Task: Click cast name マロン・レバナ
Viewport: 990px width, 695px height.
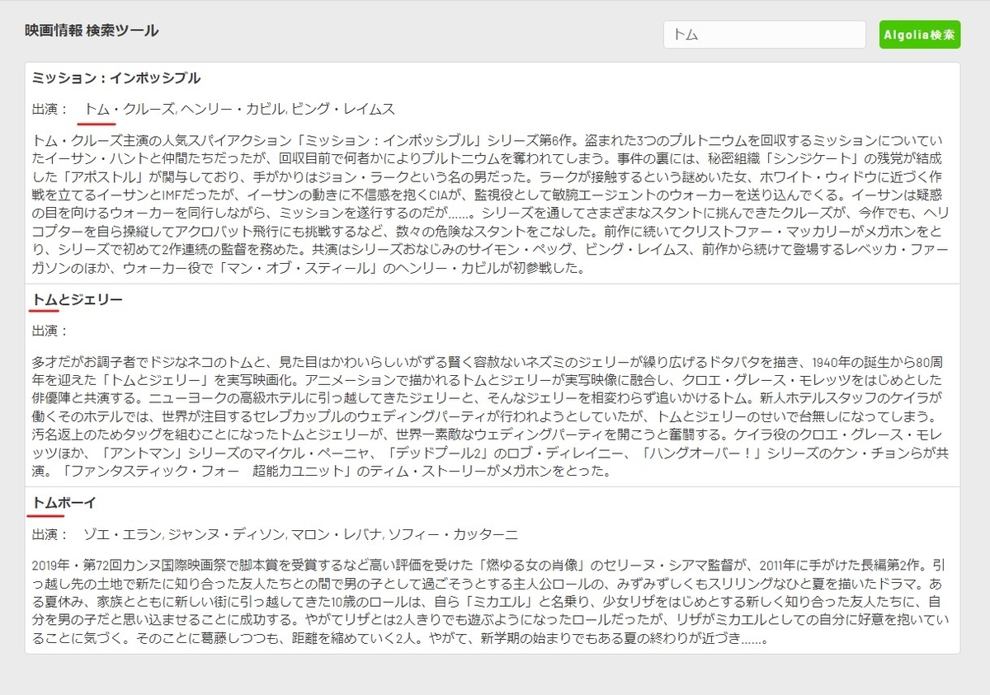Action: 337,534
